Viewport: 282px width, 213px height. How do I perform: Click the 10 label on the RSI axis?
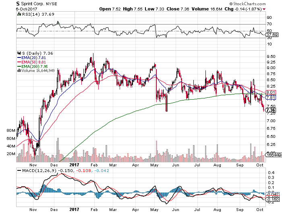click(269, 44)
